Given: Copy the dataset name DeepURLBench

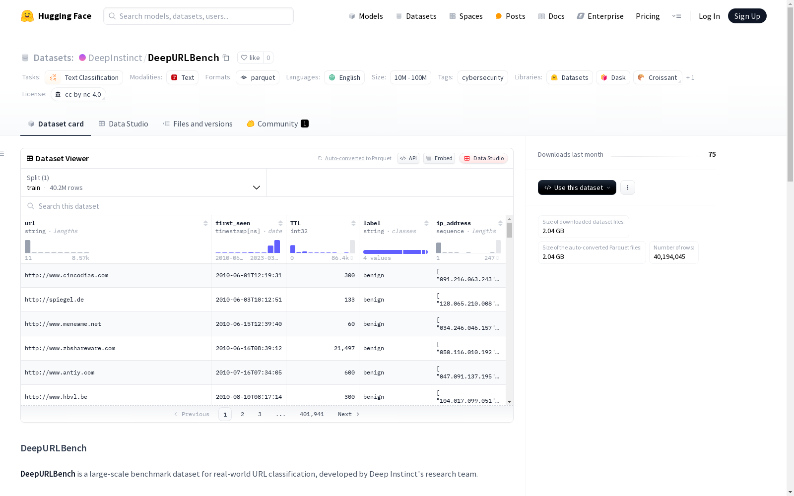Looking at the screenshot, I should [x=226, y=58].
